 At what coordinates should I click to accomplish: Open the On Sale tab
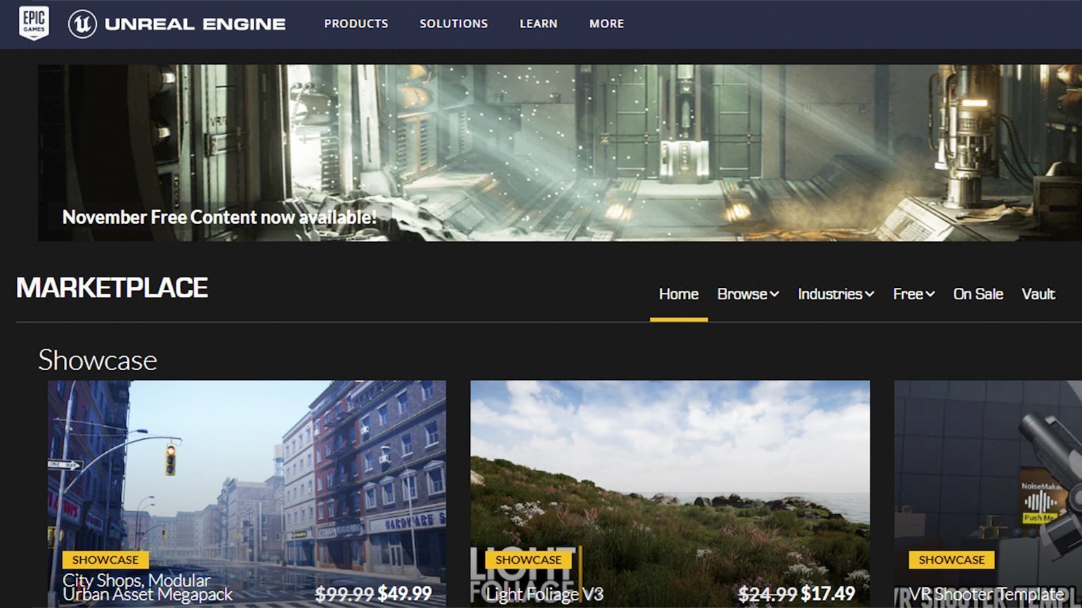[978, 294]
